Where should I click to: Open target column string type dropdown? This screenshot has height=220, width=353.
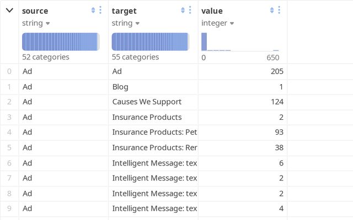pos(126,23)
